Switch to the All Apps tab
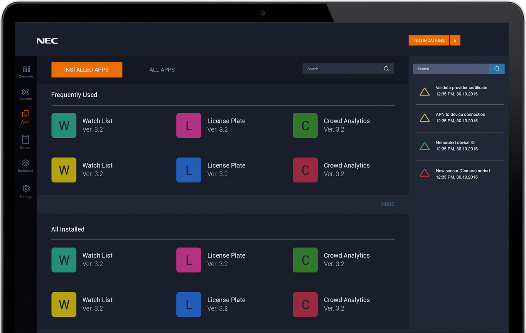This screenshot has height=333, width=526. pos(162,70)
